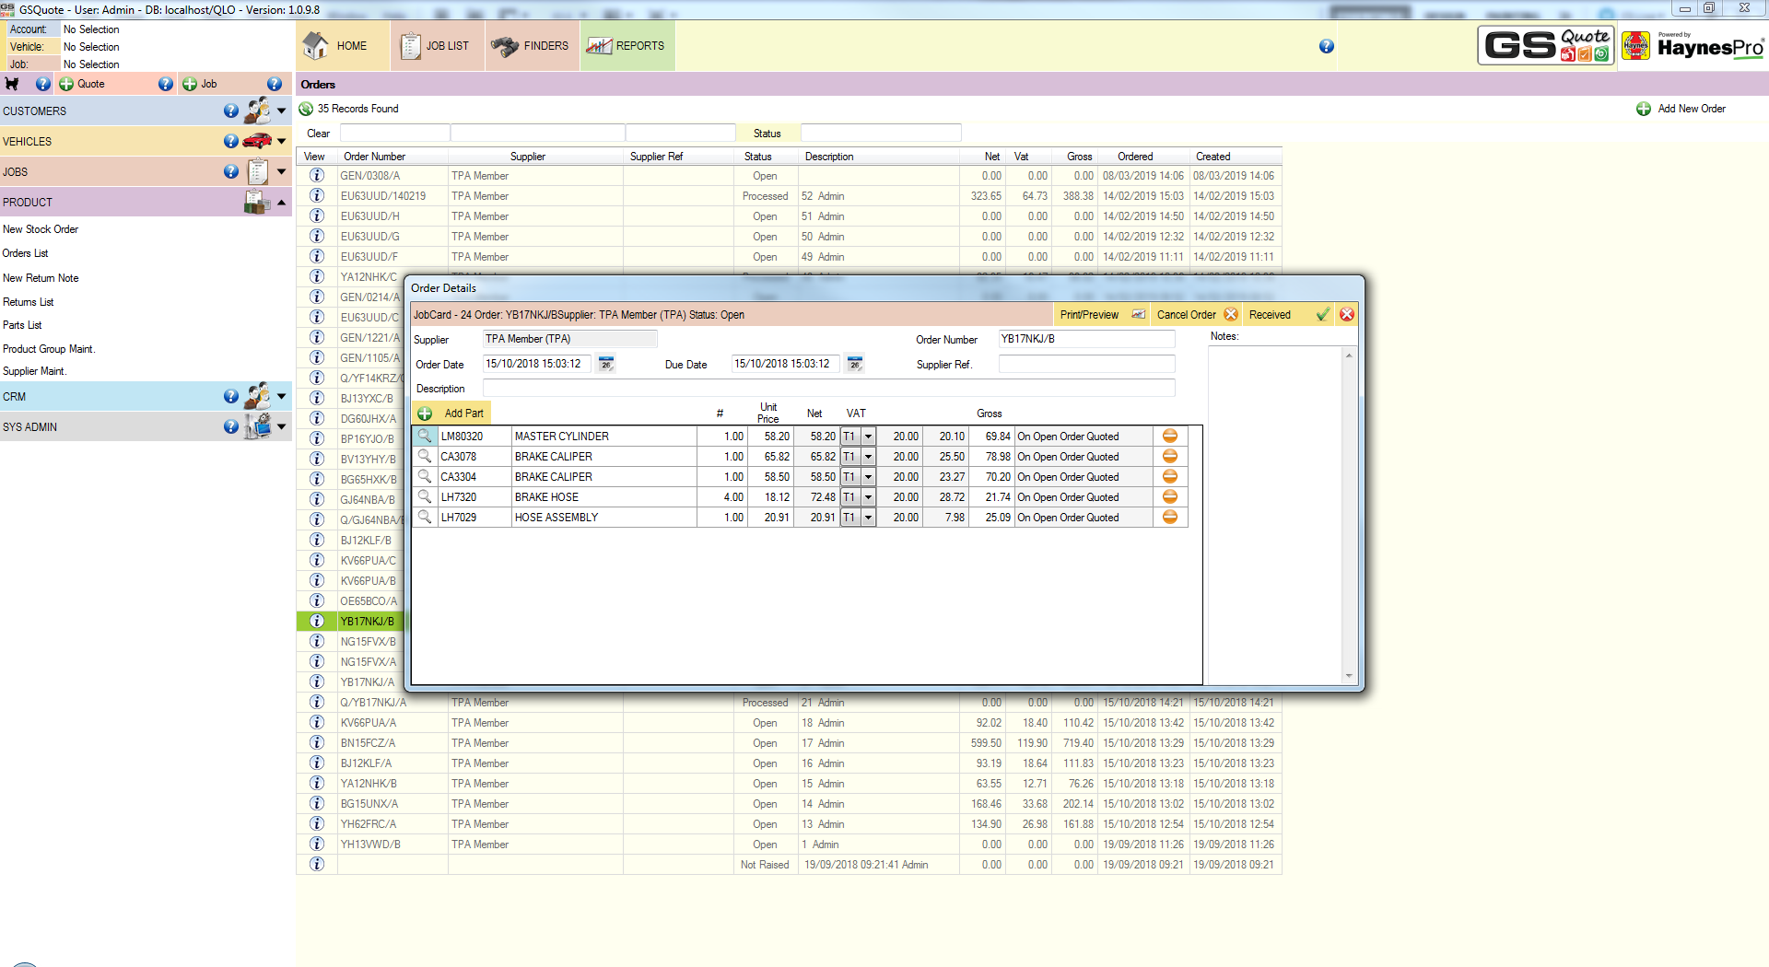1769x967 pixels.
Task: Search part LH7029 magnifier icon
Action: 425,517
